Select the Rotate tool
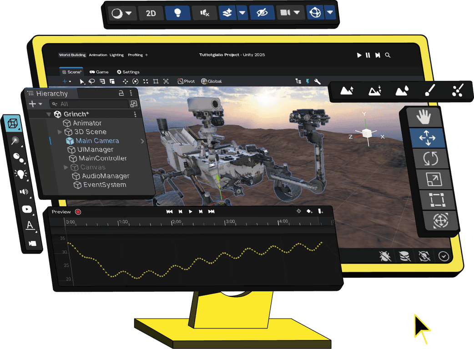 pyautogui.click(x=430, y=159)
